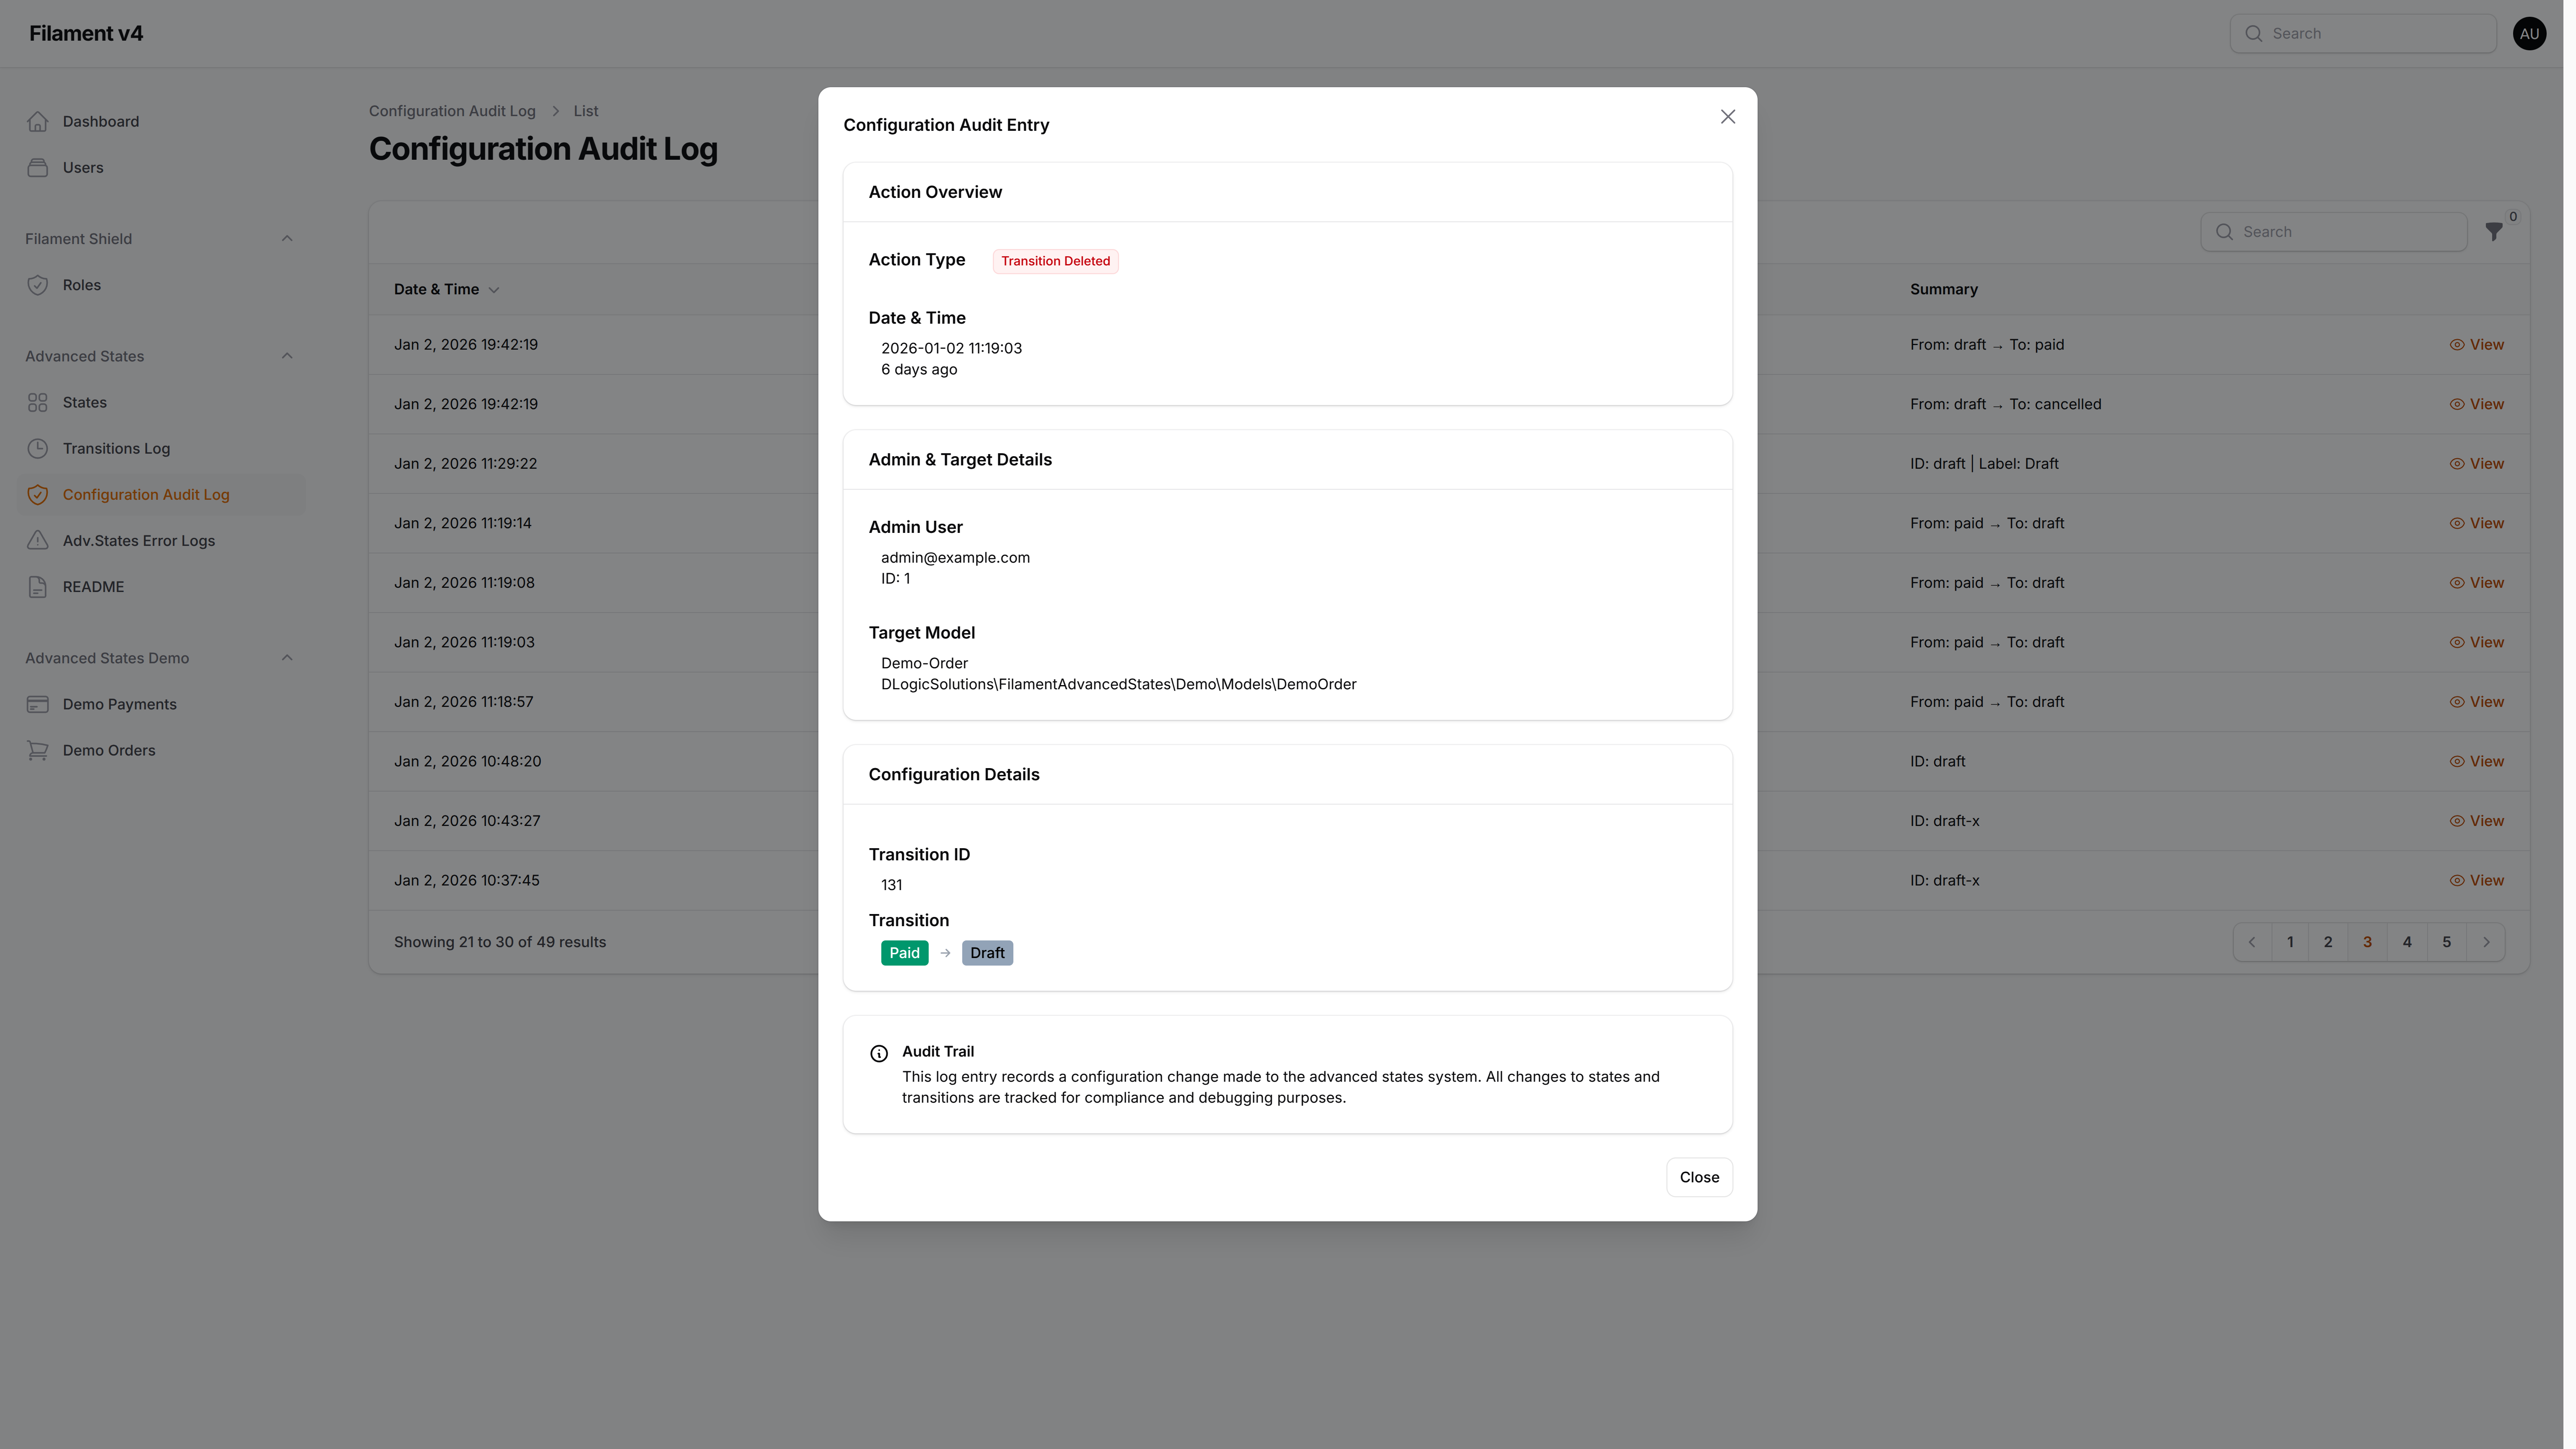Viewport: 2576px width, 1449px height.
Task: Select the Demo Orders cart icon
Action: (38, 750)
